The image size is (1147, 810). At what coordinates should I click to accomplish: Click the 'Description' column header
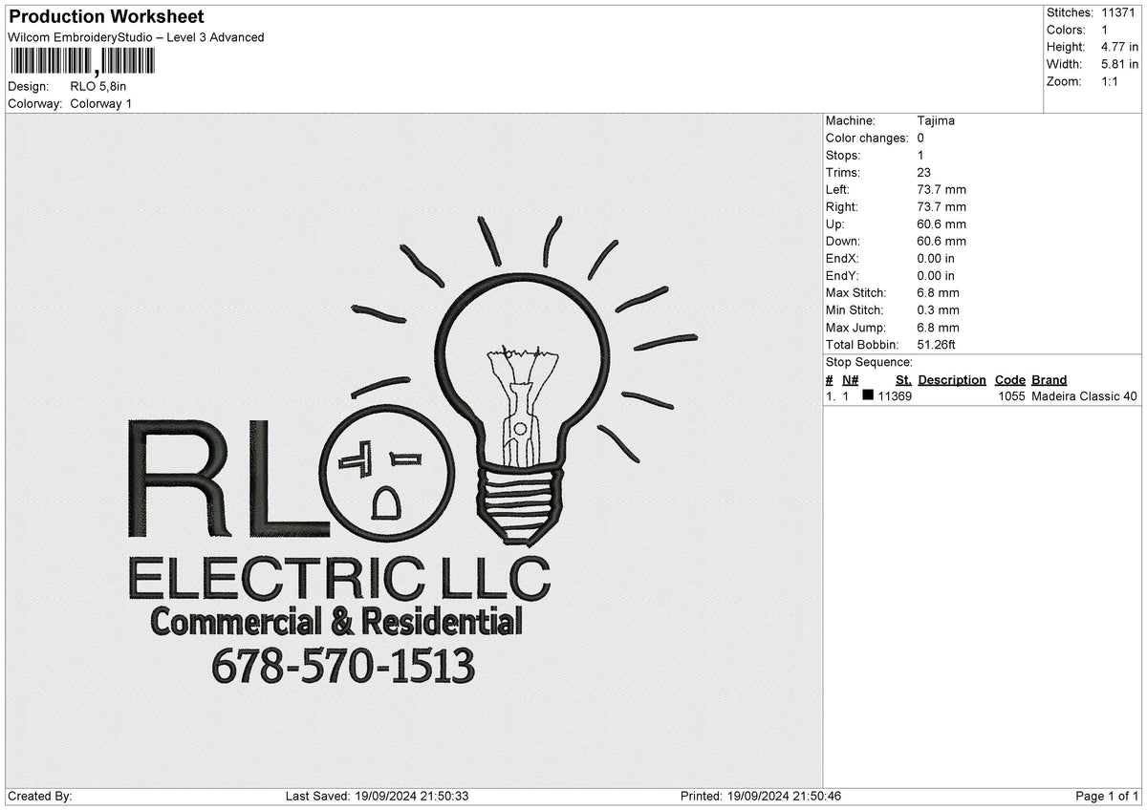[952, 380]
